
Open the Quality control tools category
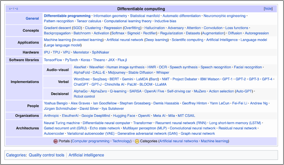46,155
